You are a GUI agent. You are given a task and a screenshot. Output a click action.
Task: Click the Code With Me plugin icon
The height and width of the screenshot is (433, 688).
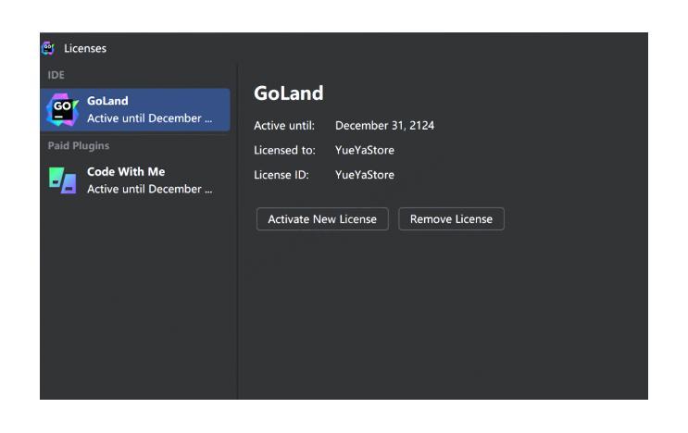63,180
